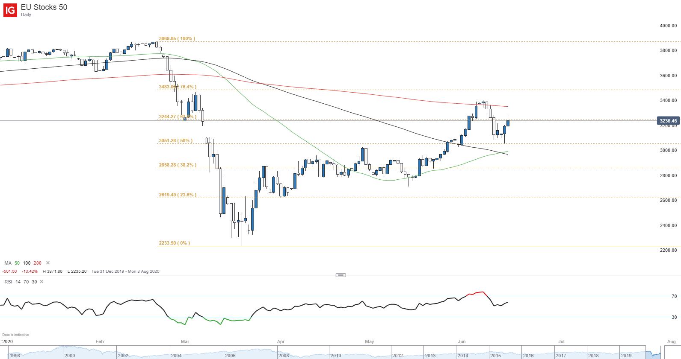Viewport: 681px width, 359px height.
Task: Select the RSI indicator label
Action: (8, 282)
